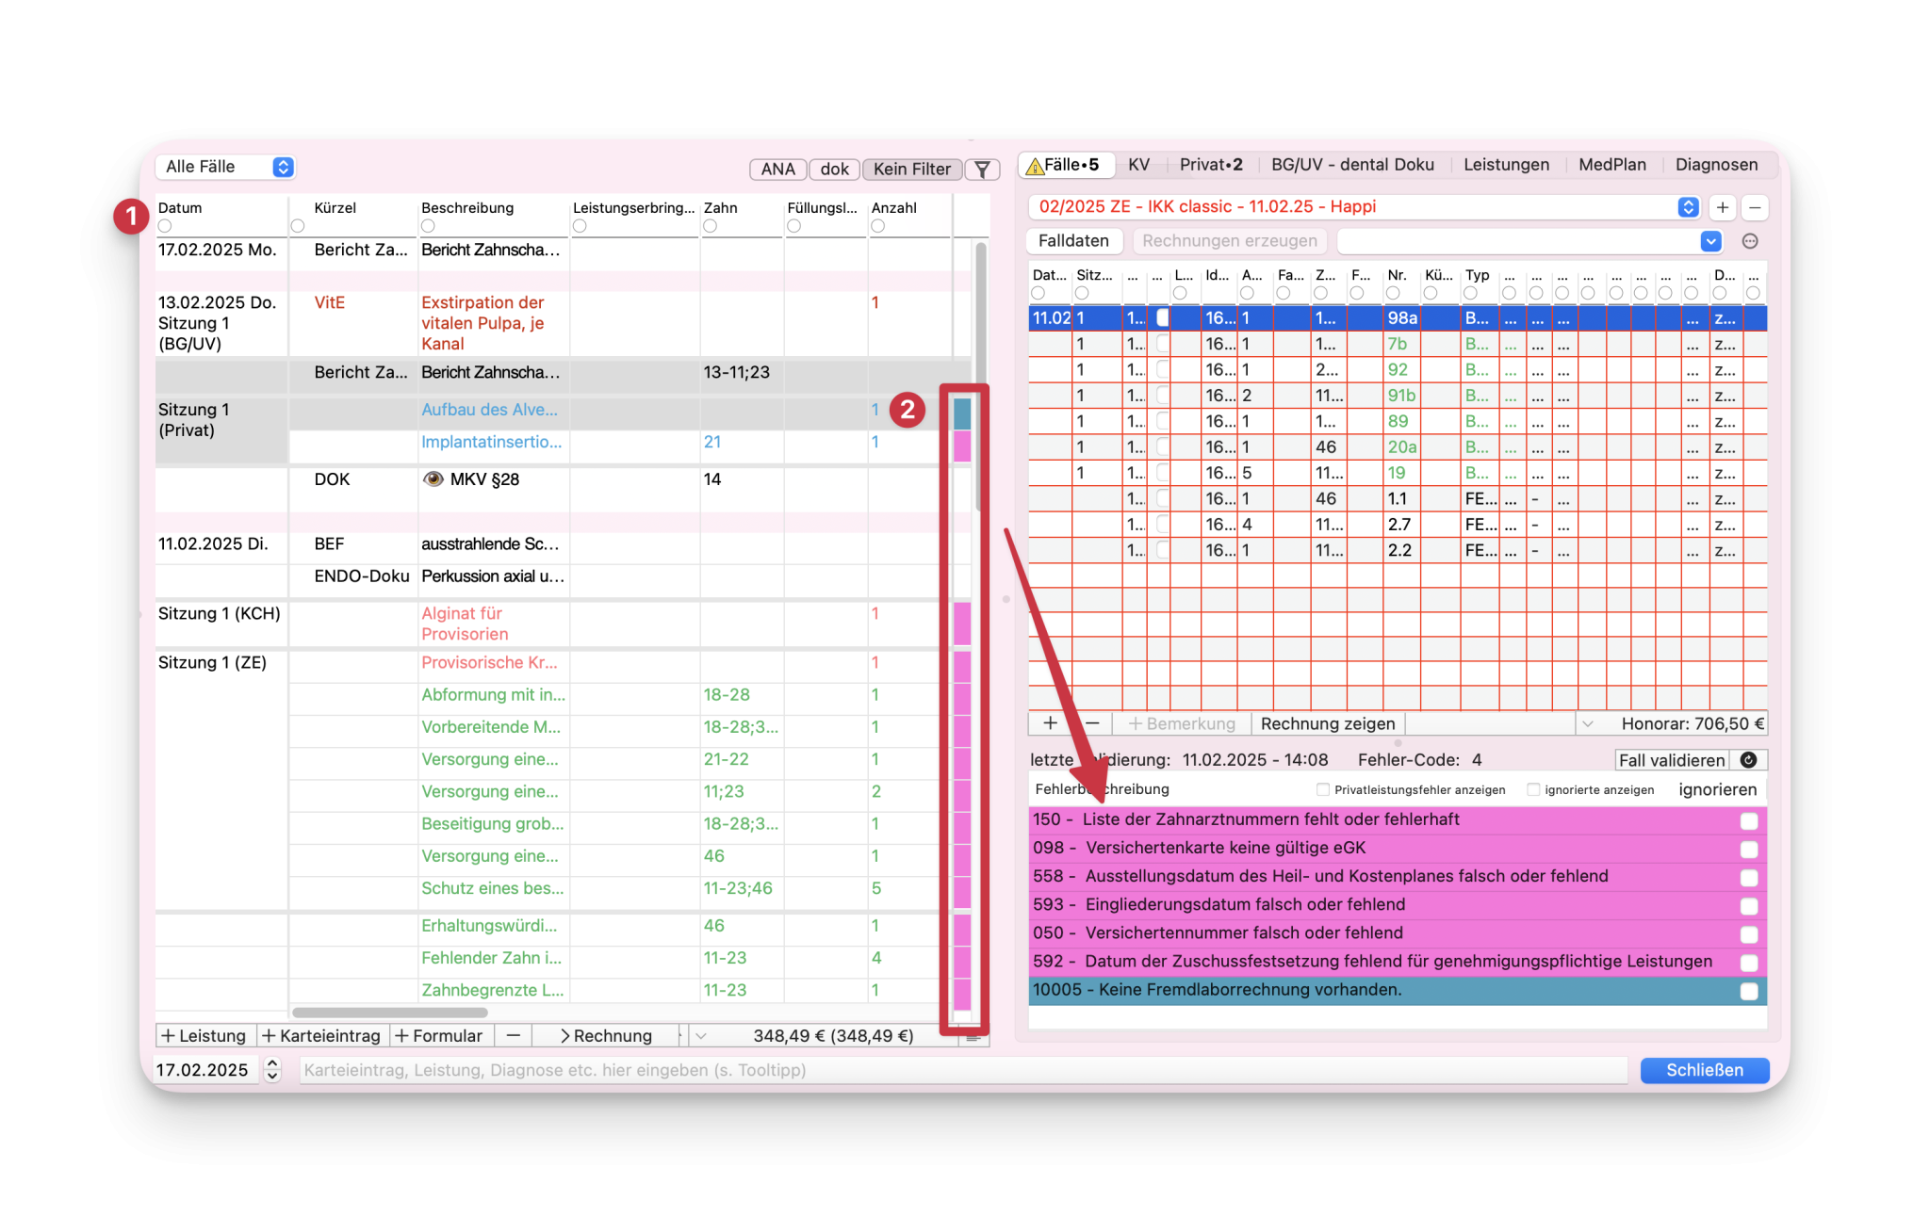
Task: Switch to the BG/UV - dental Doku tab
Action: coord(1352,165)
